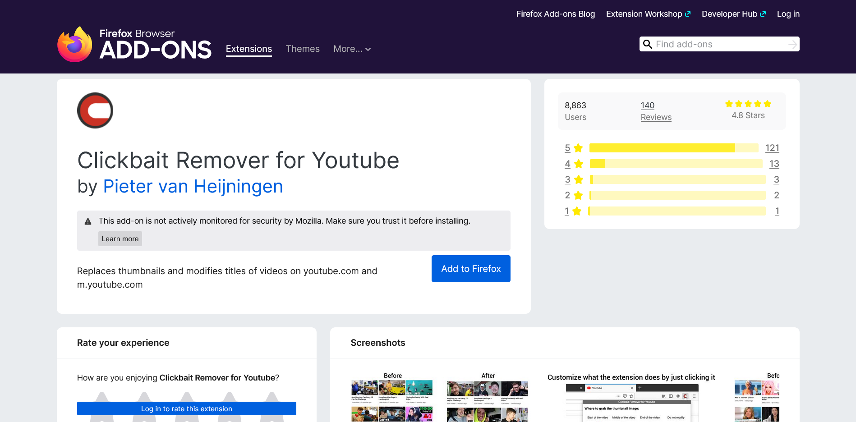Click the 4.8 star rating icons
The image size is (856, 422).
coord(748,104)
